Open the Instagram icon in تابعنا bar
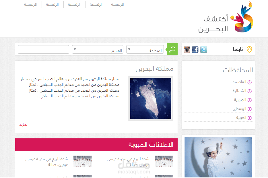 (187, 49)
